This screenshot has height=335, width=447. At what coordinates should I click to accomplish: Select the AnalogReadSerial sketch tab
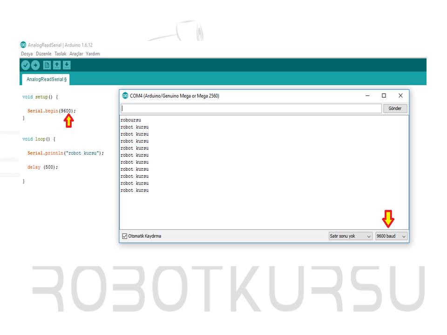[x=46, y=80]
